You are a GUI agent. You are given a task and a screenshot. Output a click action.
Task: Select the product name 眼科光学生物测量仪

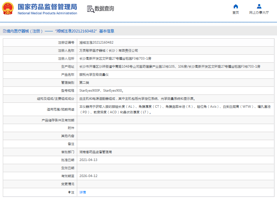point(94,75)
